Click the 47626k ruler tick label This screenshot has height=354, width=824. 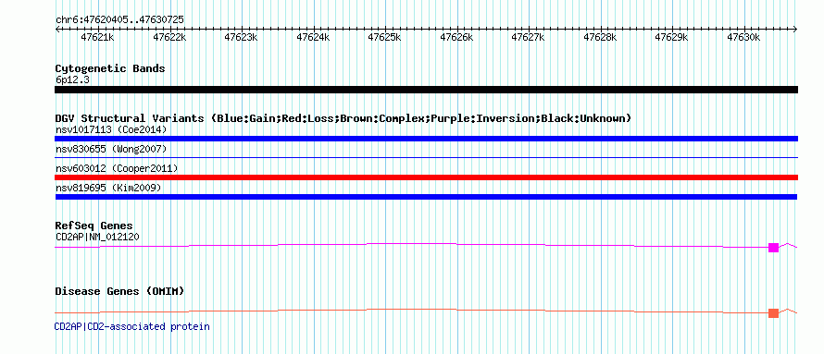[456, 38]
